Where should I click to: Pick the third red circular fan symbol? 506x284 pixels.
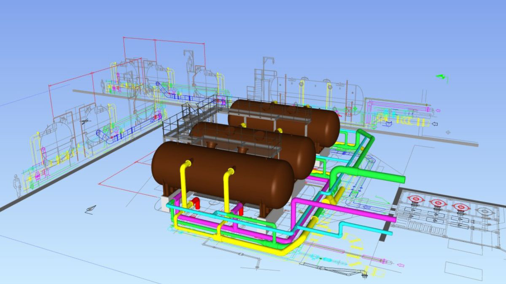tap(461, 206)
